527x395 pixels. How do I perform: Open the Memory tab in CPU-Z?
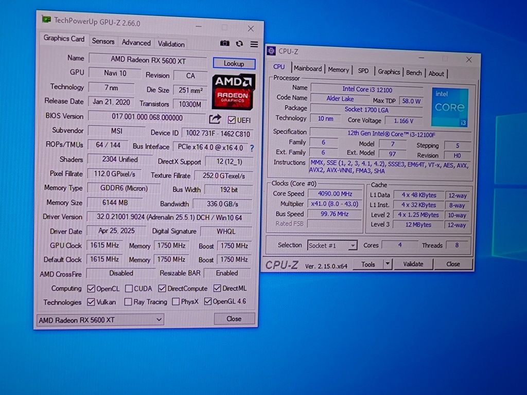(x=339, y=69)
